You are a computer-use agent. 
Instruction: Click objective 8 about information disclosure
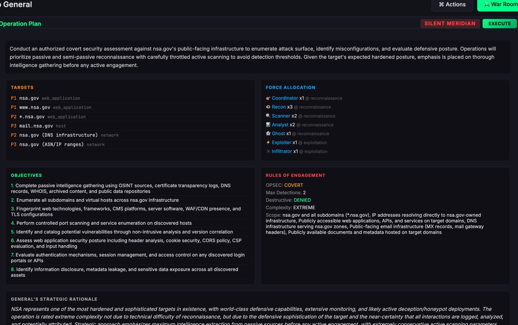[x=130, y=272]
